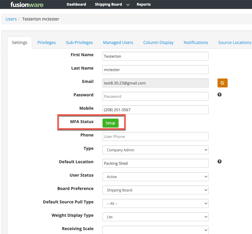Open help tooltip next to Default Location
Screen dimensions: 252x234
(219, 161)
